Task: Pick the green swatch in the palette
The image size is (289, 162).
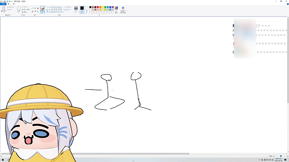Action: (105, 7)
